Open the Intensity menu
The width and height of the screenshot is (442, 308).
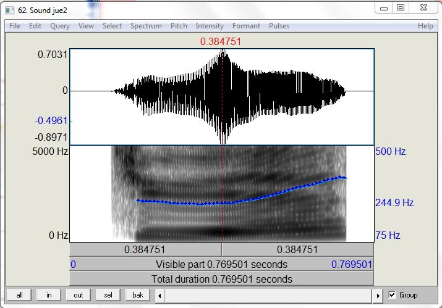[x=210, y=26]
